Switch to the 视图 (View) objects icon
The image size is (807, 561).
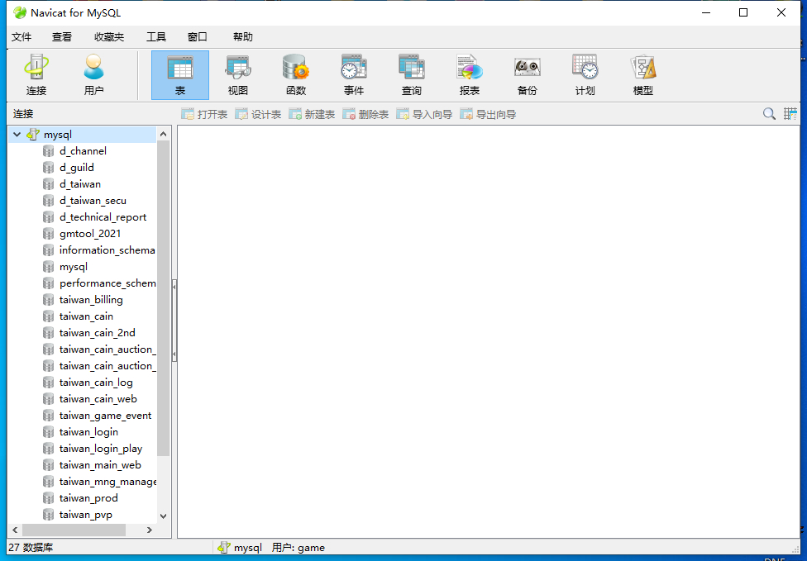pyautogui.click(x=238, y=75)
